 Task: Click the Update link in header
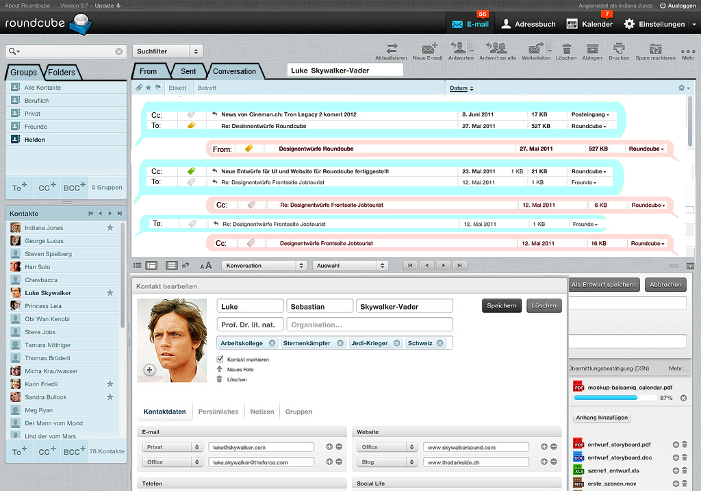[x=107, y=5]
